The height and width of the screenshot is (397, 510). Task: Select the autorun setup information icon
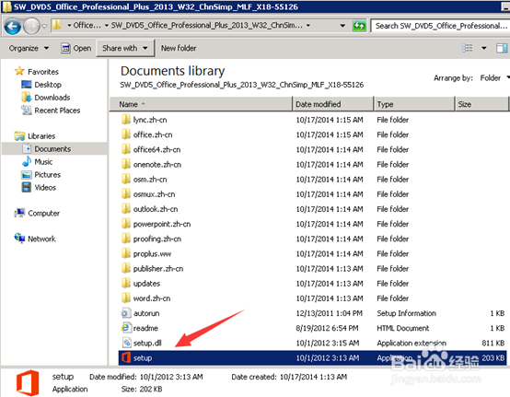coord(126,313)
